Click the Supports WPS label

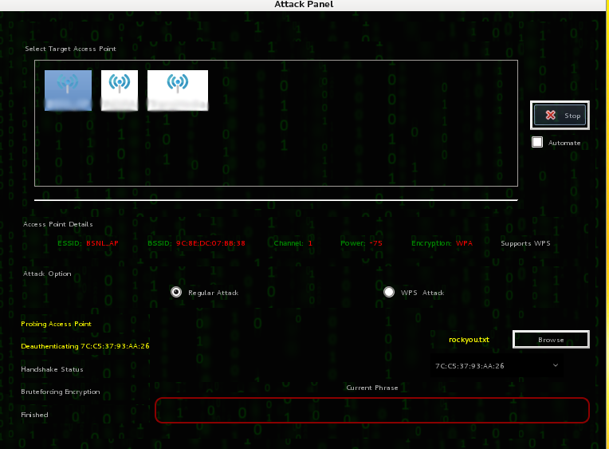point(525,243)
